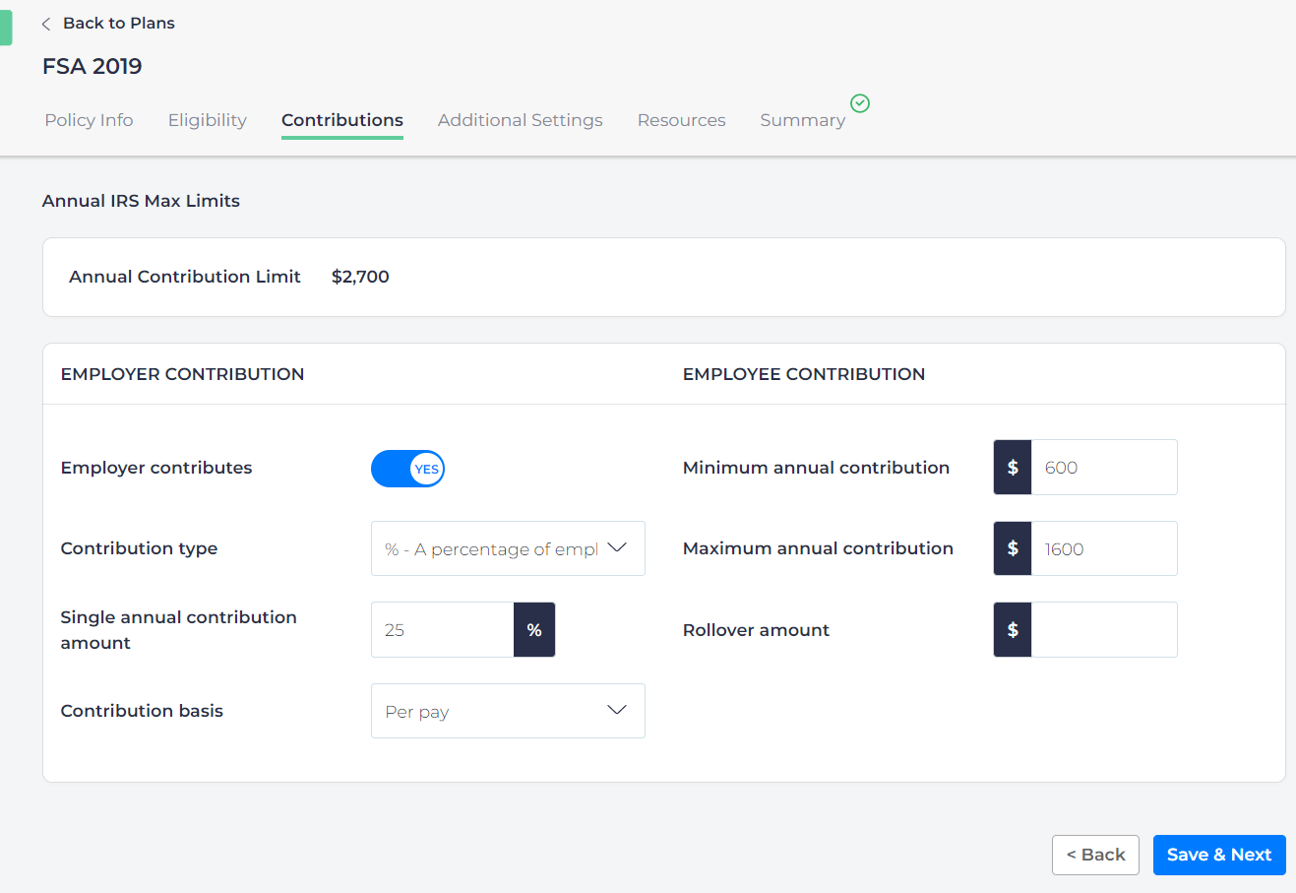Click the dollar icon for Minimum annual contribution
1296x893 pixels.
coord(1013,468)
